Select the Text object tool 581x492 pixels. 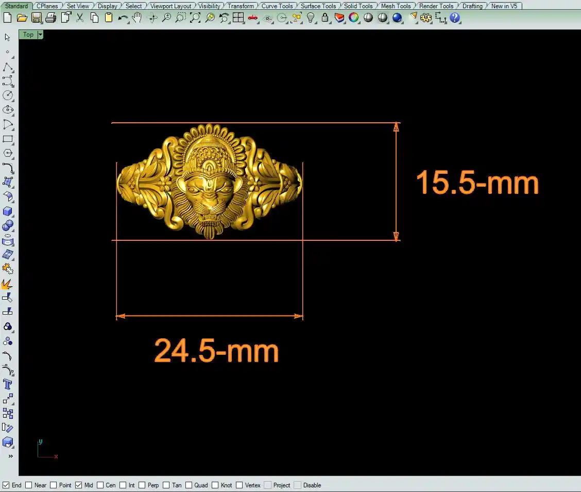pos(8,384)
